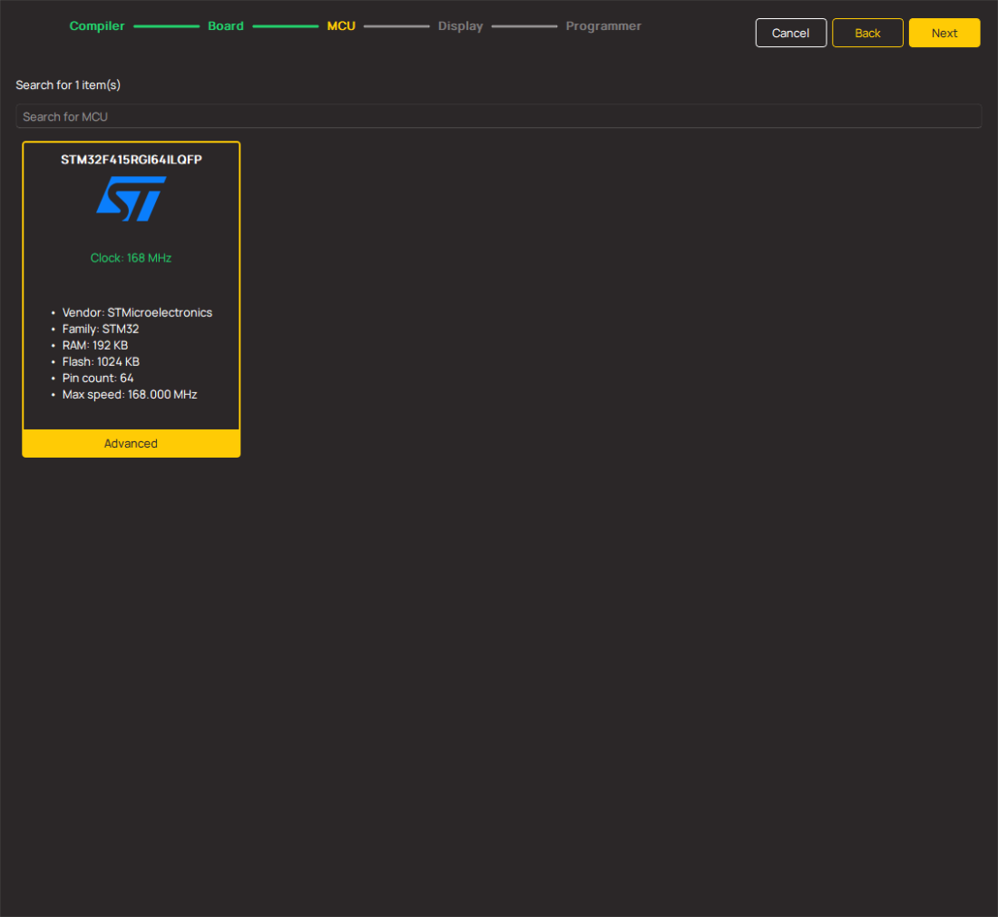
Task: Click the Back button
Action: tap(867, 33)
